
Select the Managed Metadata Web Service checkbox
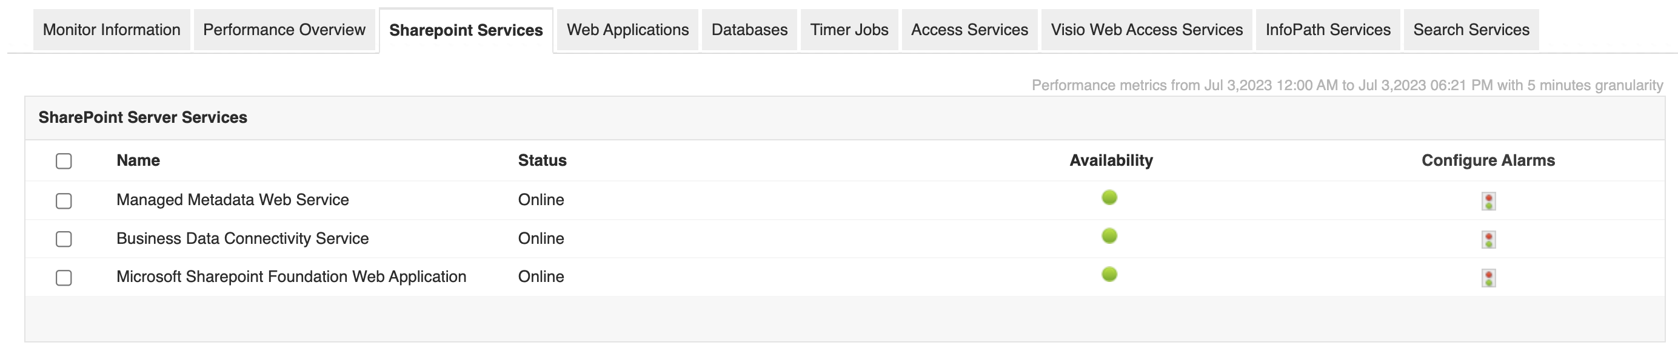[64, 201]
